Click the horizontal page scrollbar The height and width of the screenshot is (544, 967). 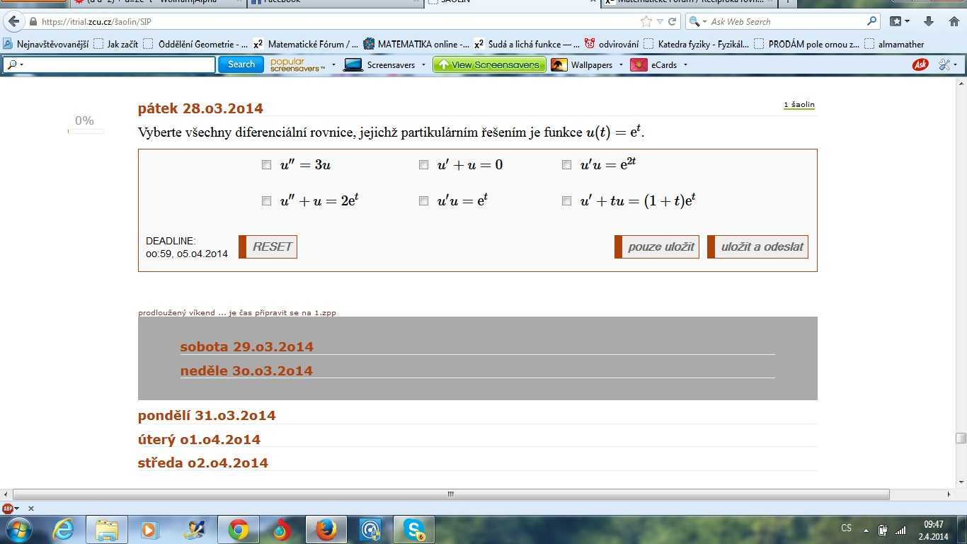pyautogui.click(x=451, y=494)
